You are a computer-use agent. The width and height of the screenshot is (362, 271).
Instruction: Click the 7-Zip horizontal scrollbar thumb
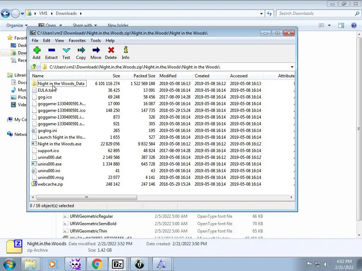87,198
